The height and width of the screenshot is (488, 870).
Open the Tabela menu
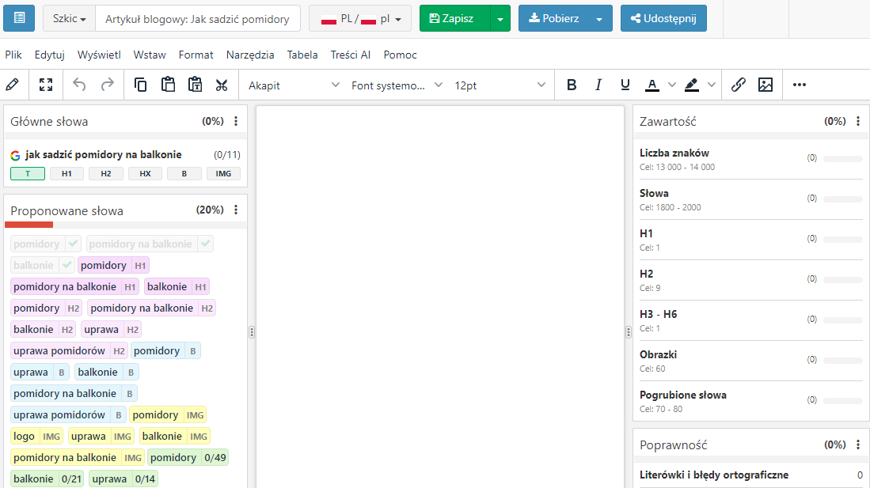[302, 55]
